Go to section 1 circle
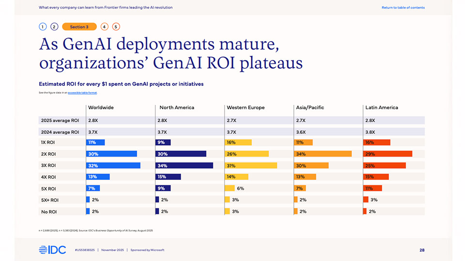This screenshot has height=261, width=465. 43,27
